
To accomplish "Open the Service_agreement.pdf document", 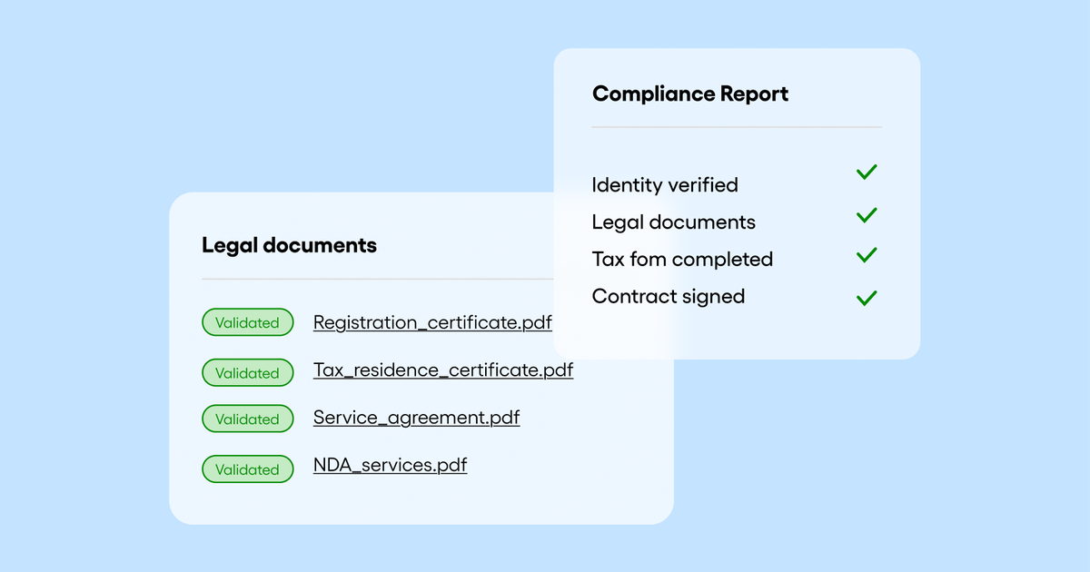I will tap(416, 418).
